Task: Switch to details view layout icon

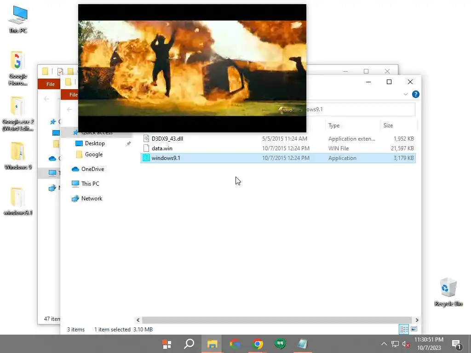Action: [x=404, y=329]
